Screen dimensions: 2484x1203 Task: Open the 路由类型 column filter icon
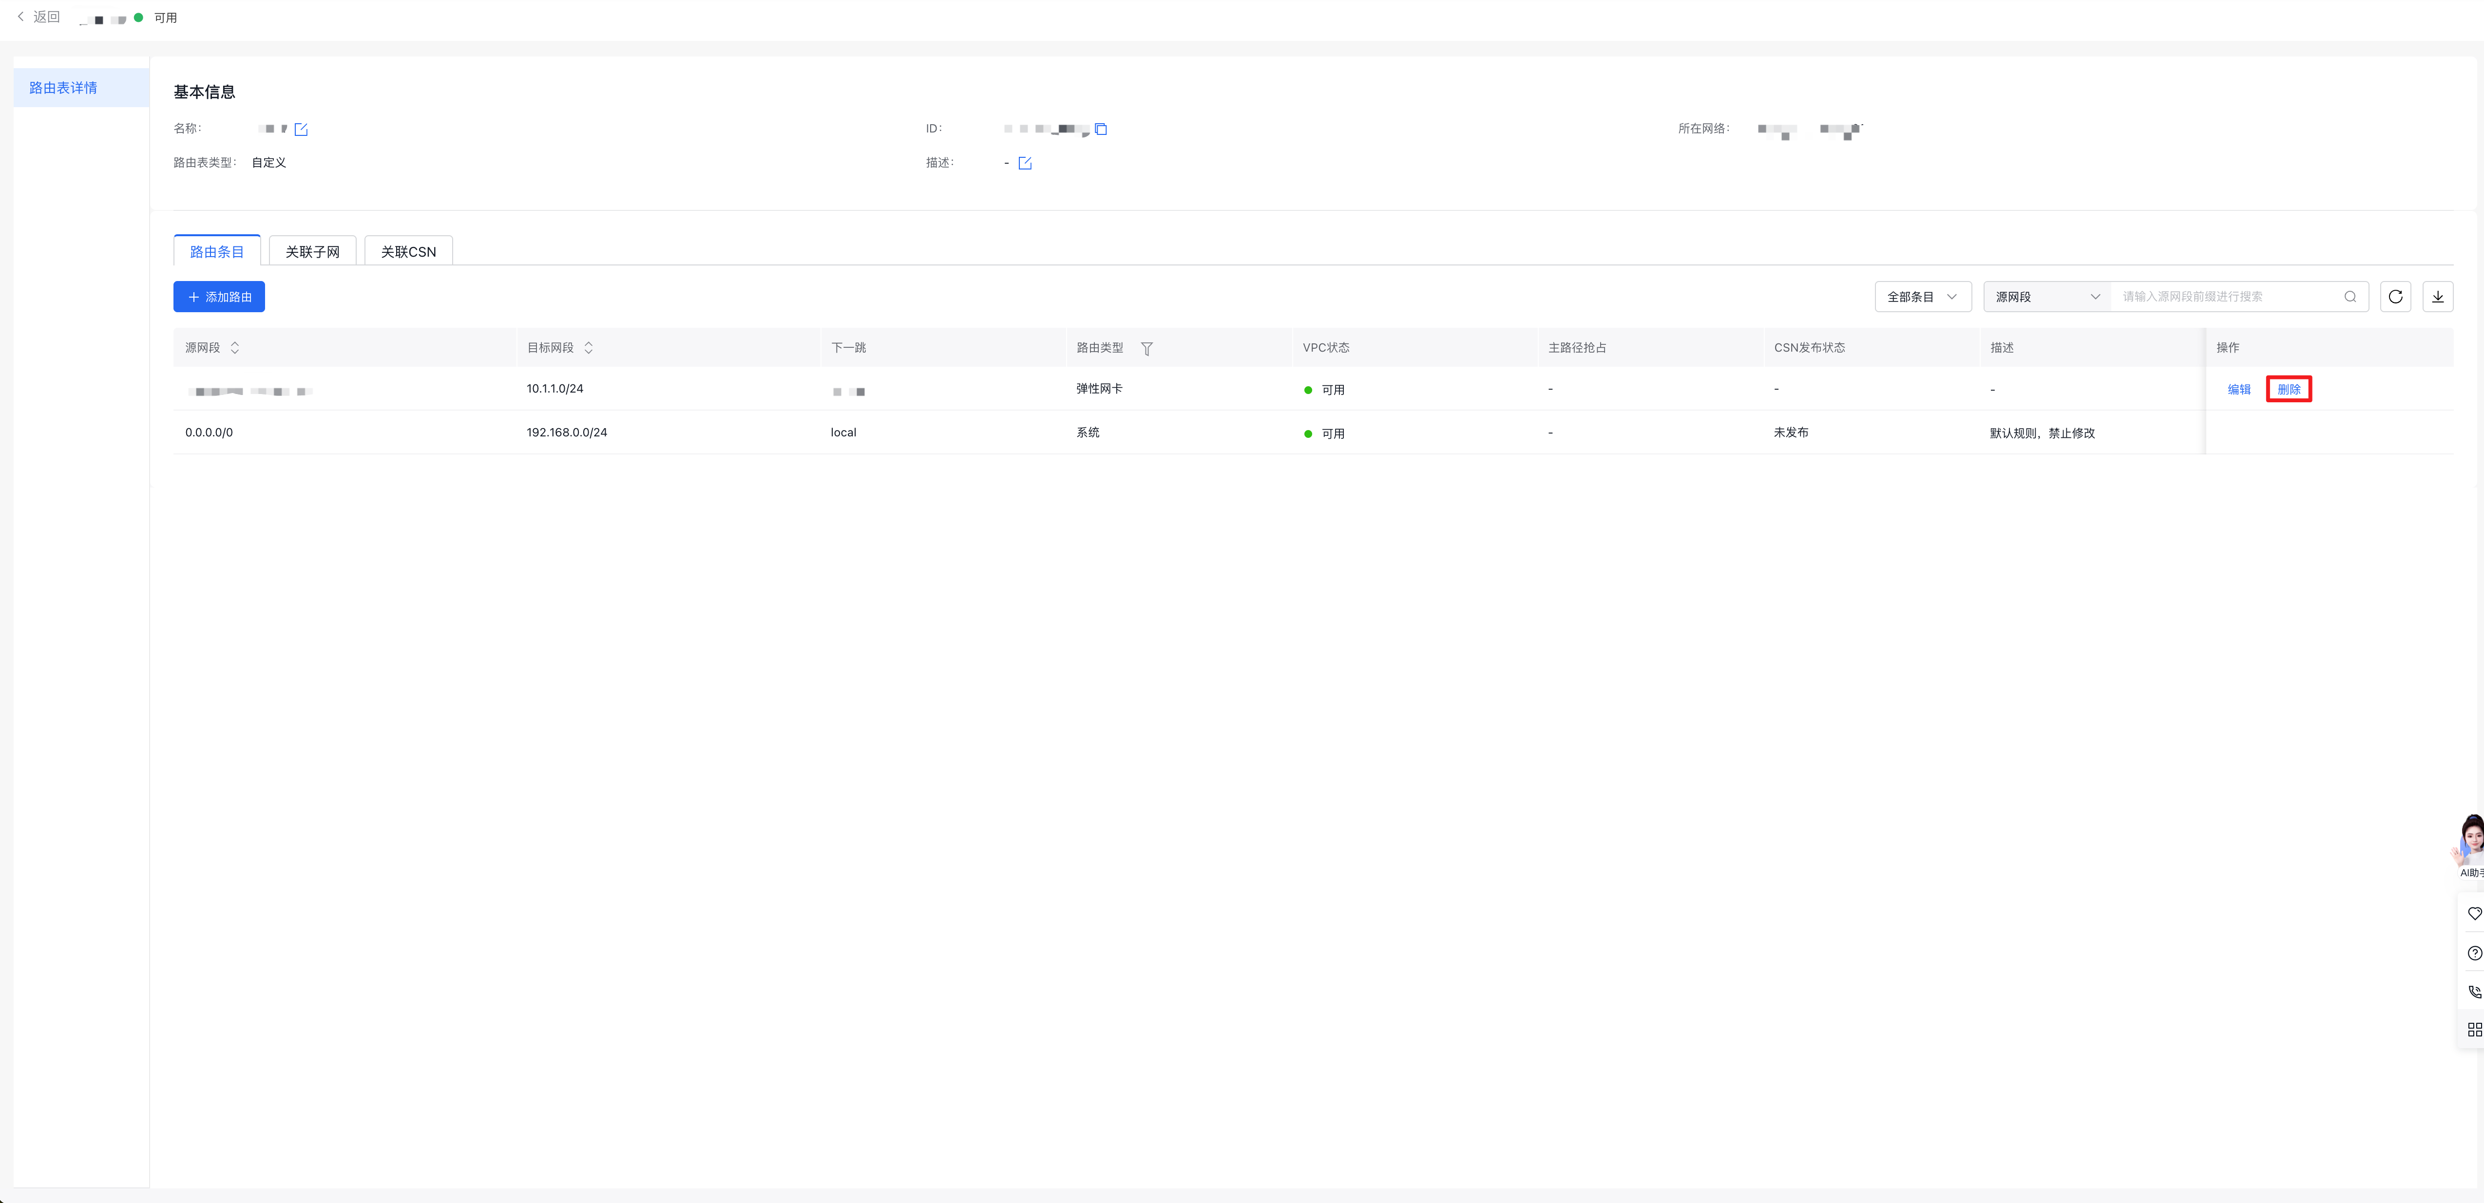1146,349
